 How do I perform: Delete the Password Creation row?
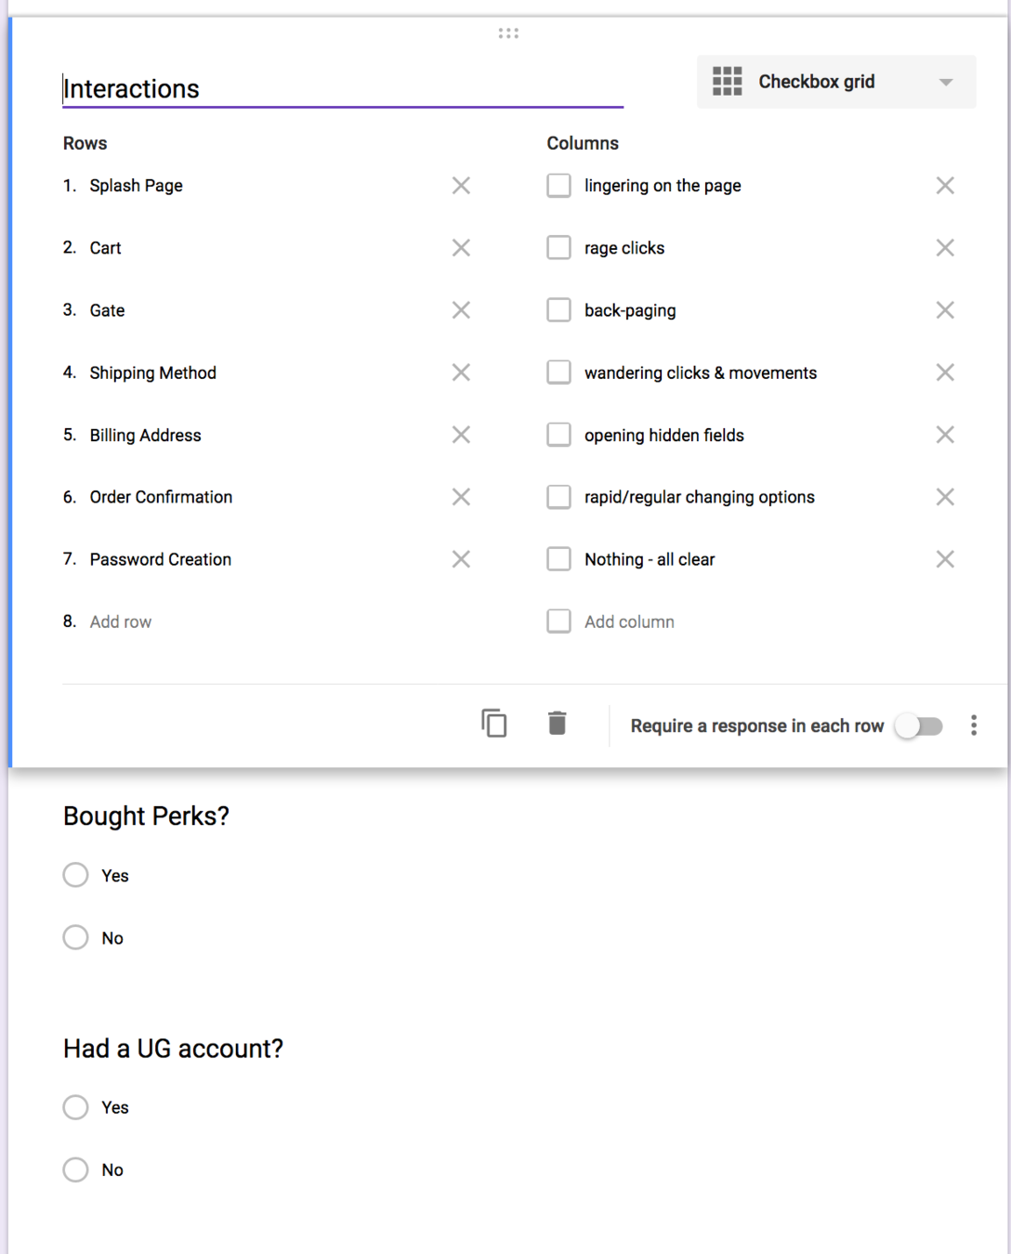(x=461, y=559)
